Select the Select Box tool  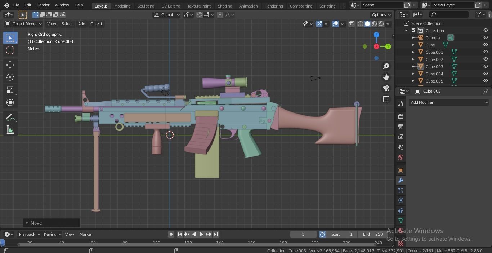click(x=10, y=38)
